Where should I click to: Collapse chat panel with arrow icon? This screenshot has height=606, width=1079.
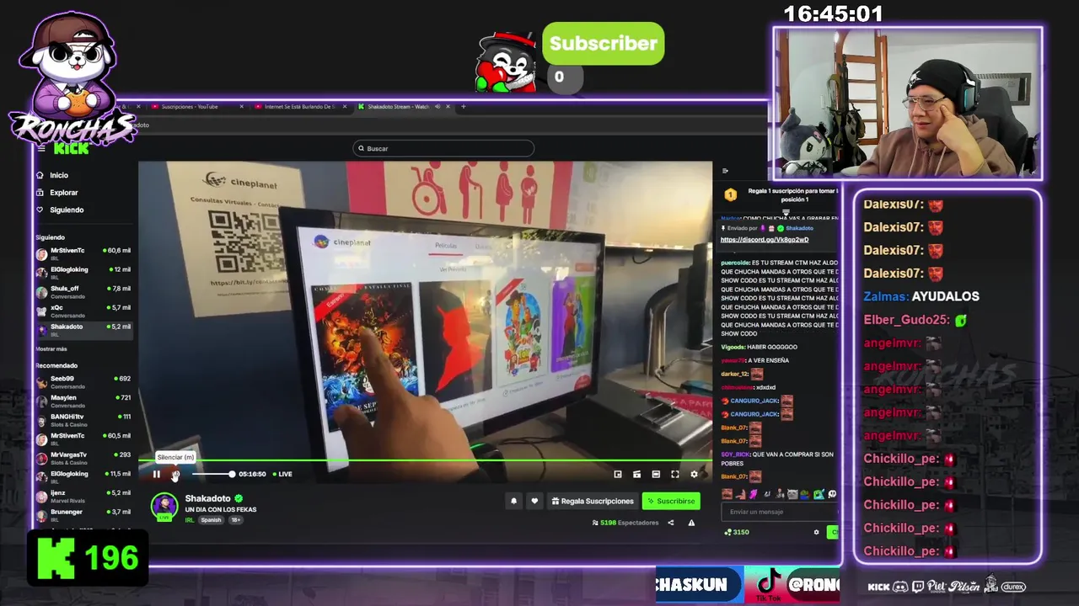coord(726,171)
